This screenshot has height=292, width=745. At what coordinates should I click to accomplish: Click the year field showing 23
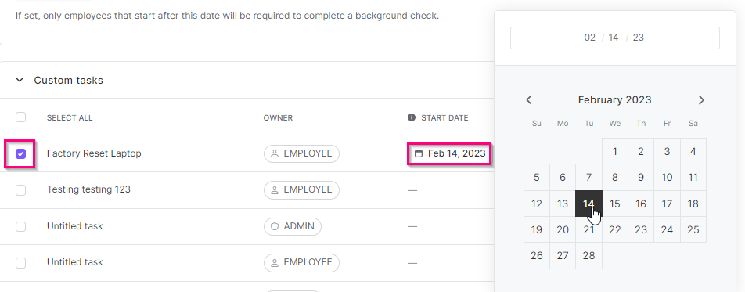pos(639,38)
